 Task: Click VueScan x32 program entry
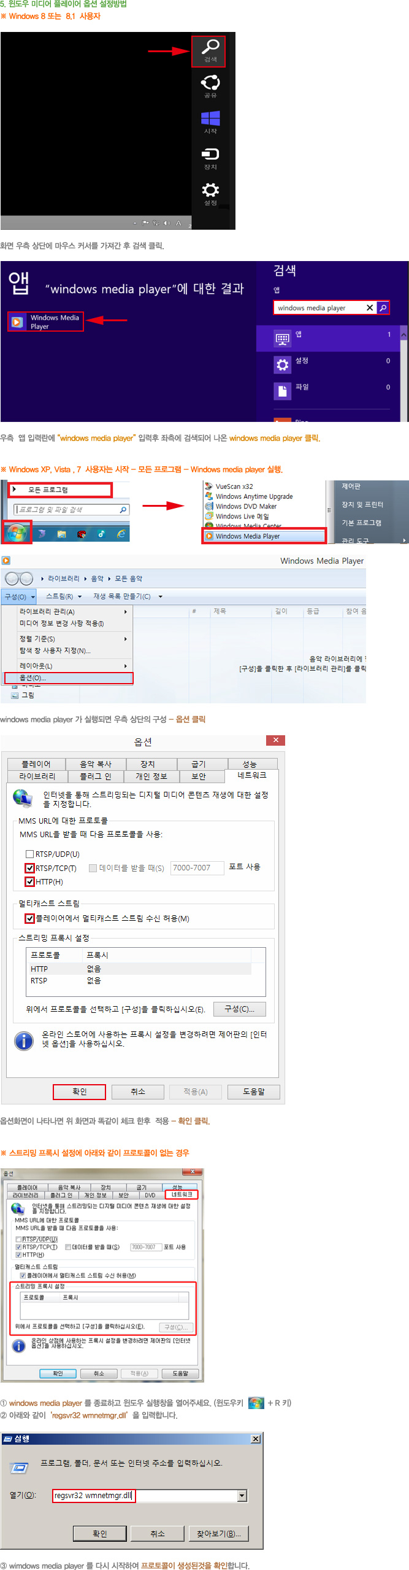pos(229,486)
